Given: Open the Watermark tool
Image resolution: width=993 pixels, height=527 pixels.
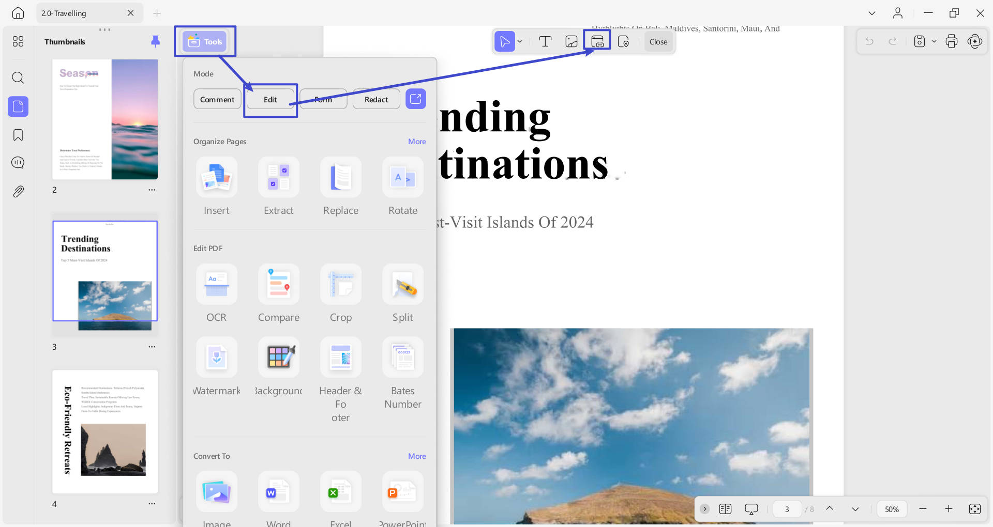Looking at the screenshot, I should pyautogui.click(x=216, y=357).
